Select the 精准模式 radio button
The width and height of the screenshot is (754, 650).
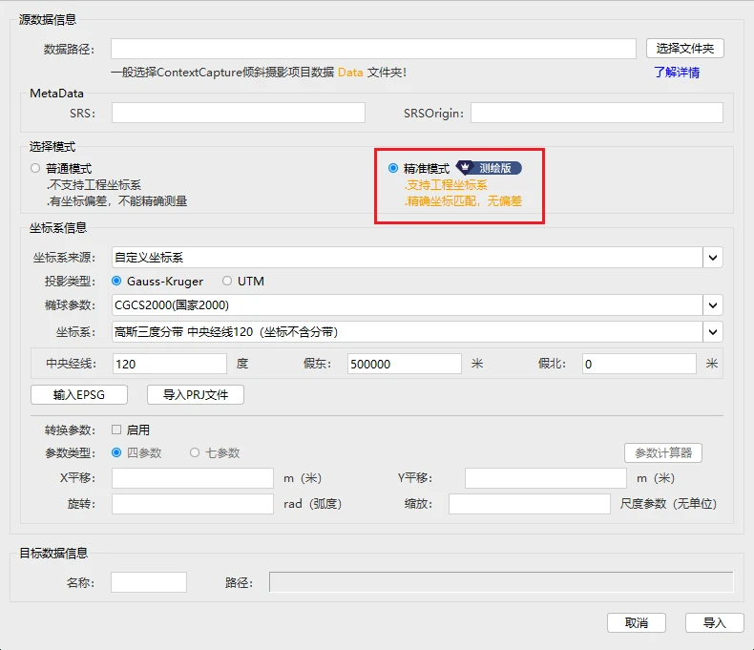click(x=393, y=168)
